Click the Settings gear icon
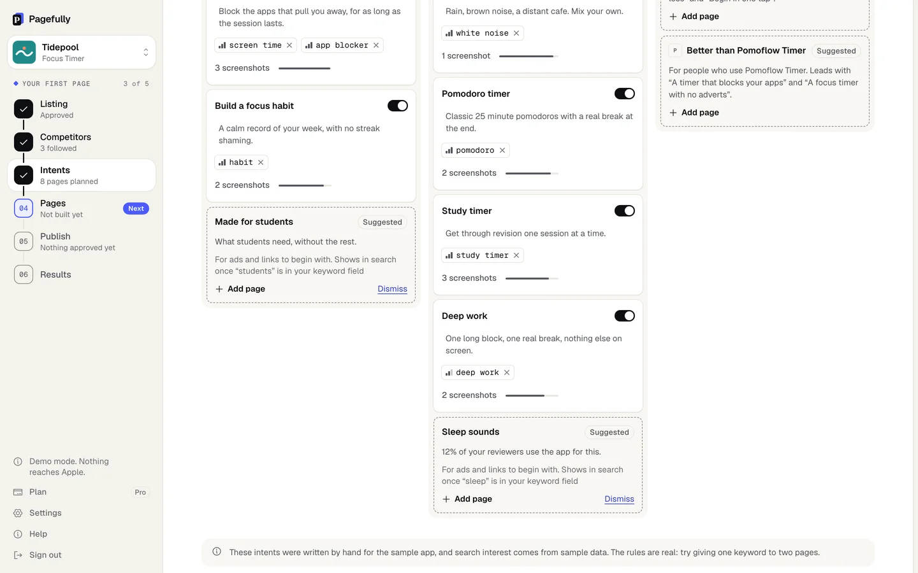918x573 pixels. 18,513
